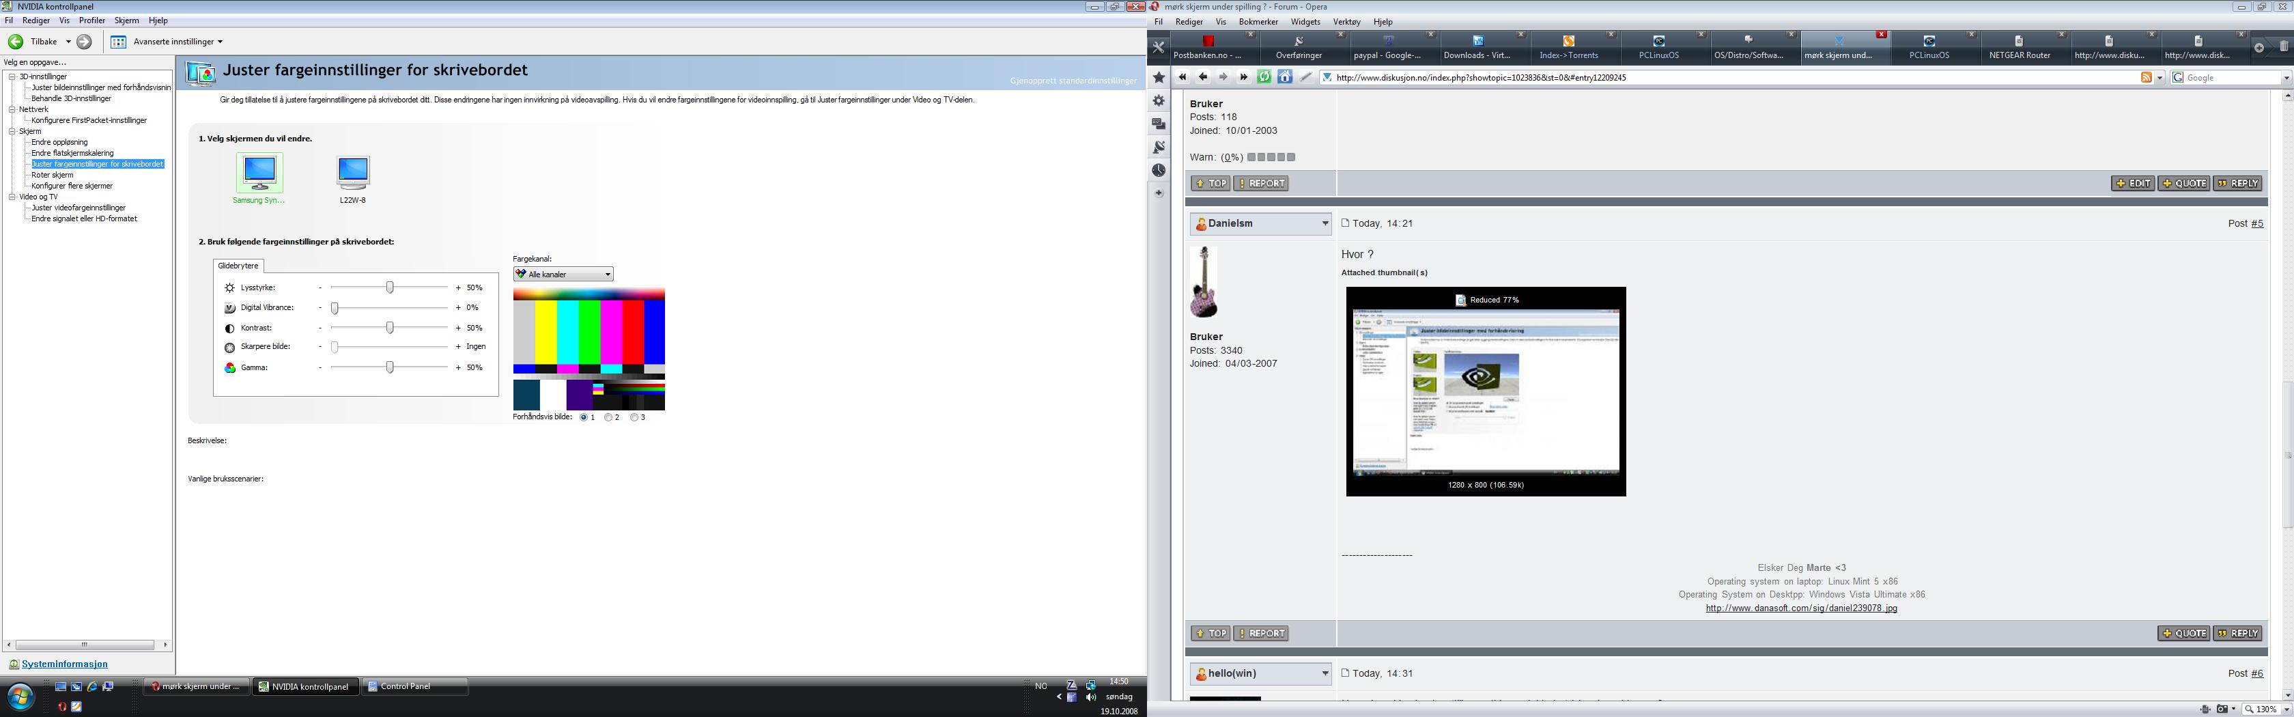2294x717 pixels.
Task: Click the Gamma slider handle
Action: (390, 367)
